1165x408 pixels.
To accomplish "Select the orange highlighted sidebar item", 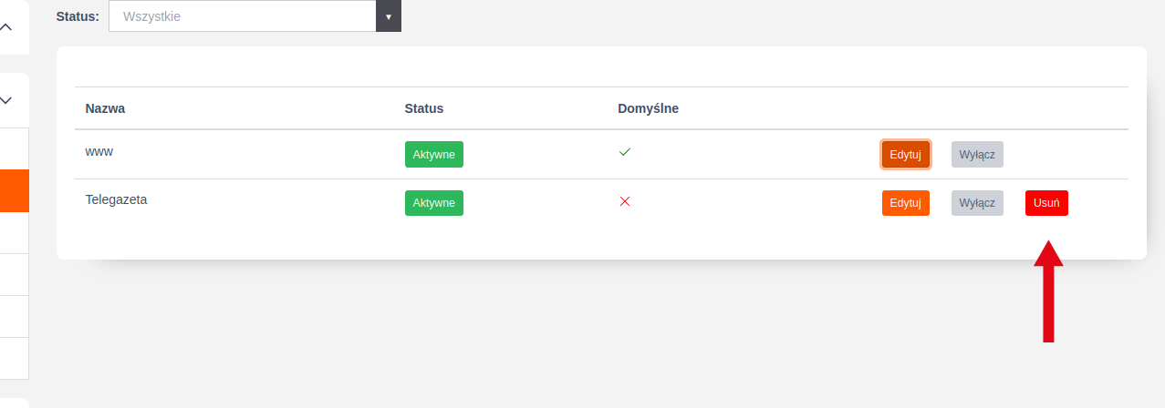I will point(14,190).
